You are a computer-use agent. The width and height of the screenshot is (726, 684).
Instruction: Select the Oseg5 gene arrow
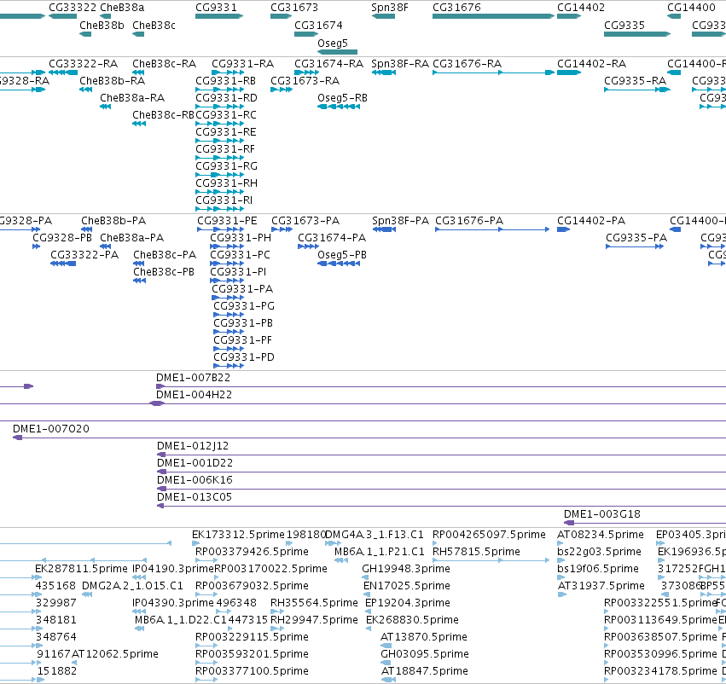[338, 52]
